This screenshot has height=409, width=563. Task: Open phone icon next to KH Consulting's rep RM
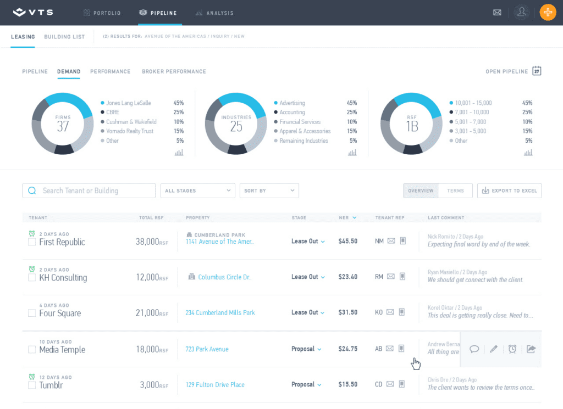click(x=402, y=276)
